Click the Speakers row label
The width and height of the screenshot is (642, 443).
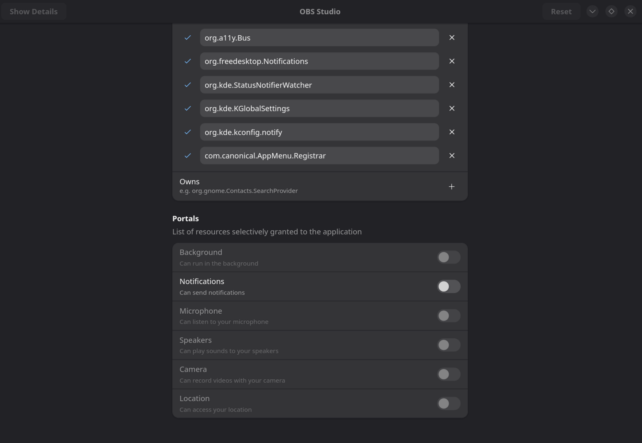click(195, 340)
